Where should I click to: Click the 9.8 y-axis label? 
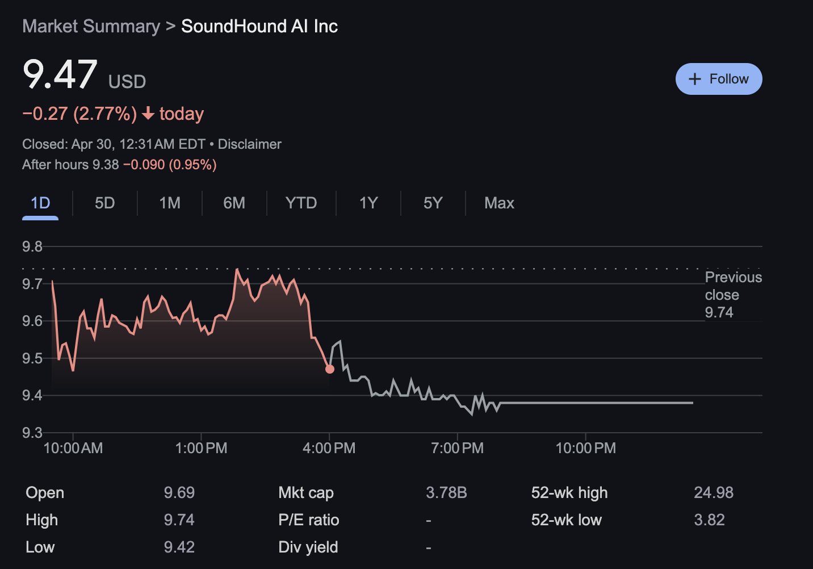pos(32,246)
